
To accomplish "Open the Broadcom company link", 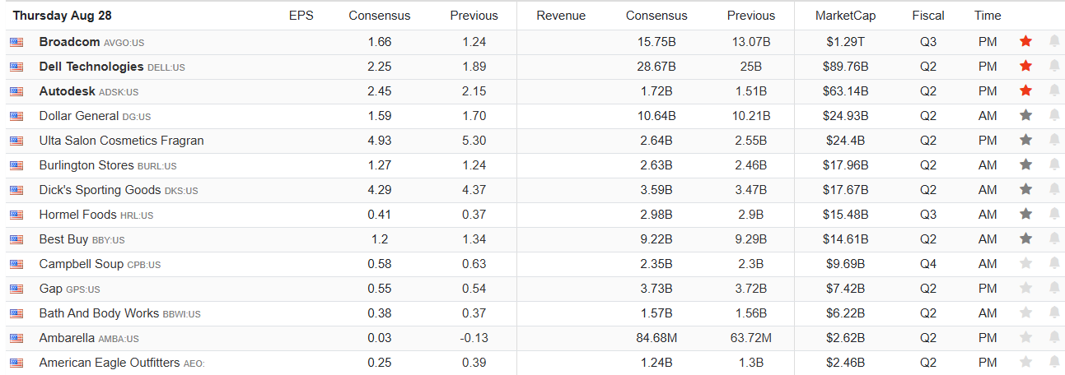I will [69, 42].
